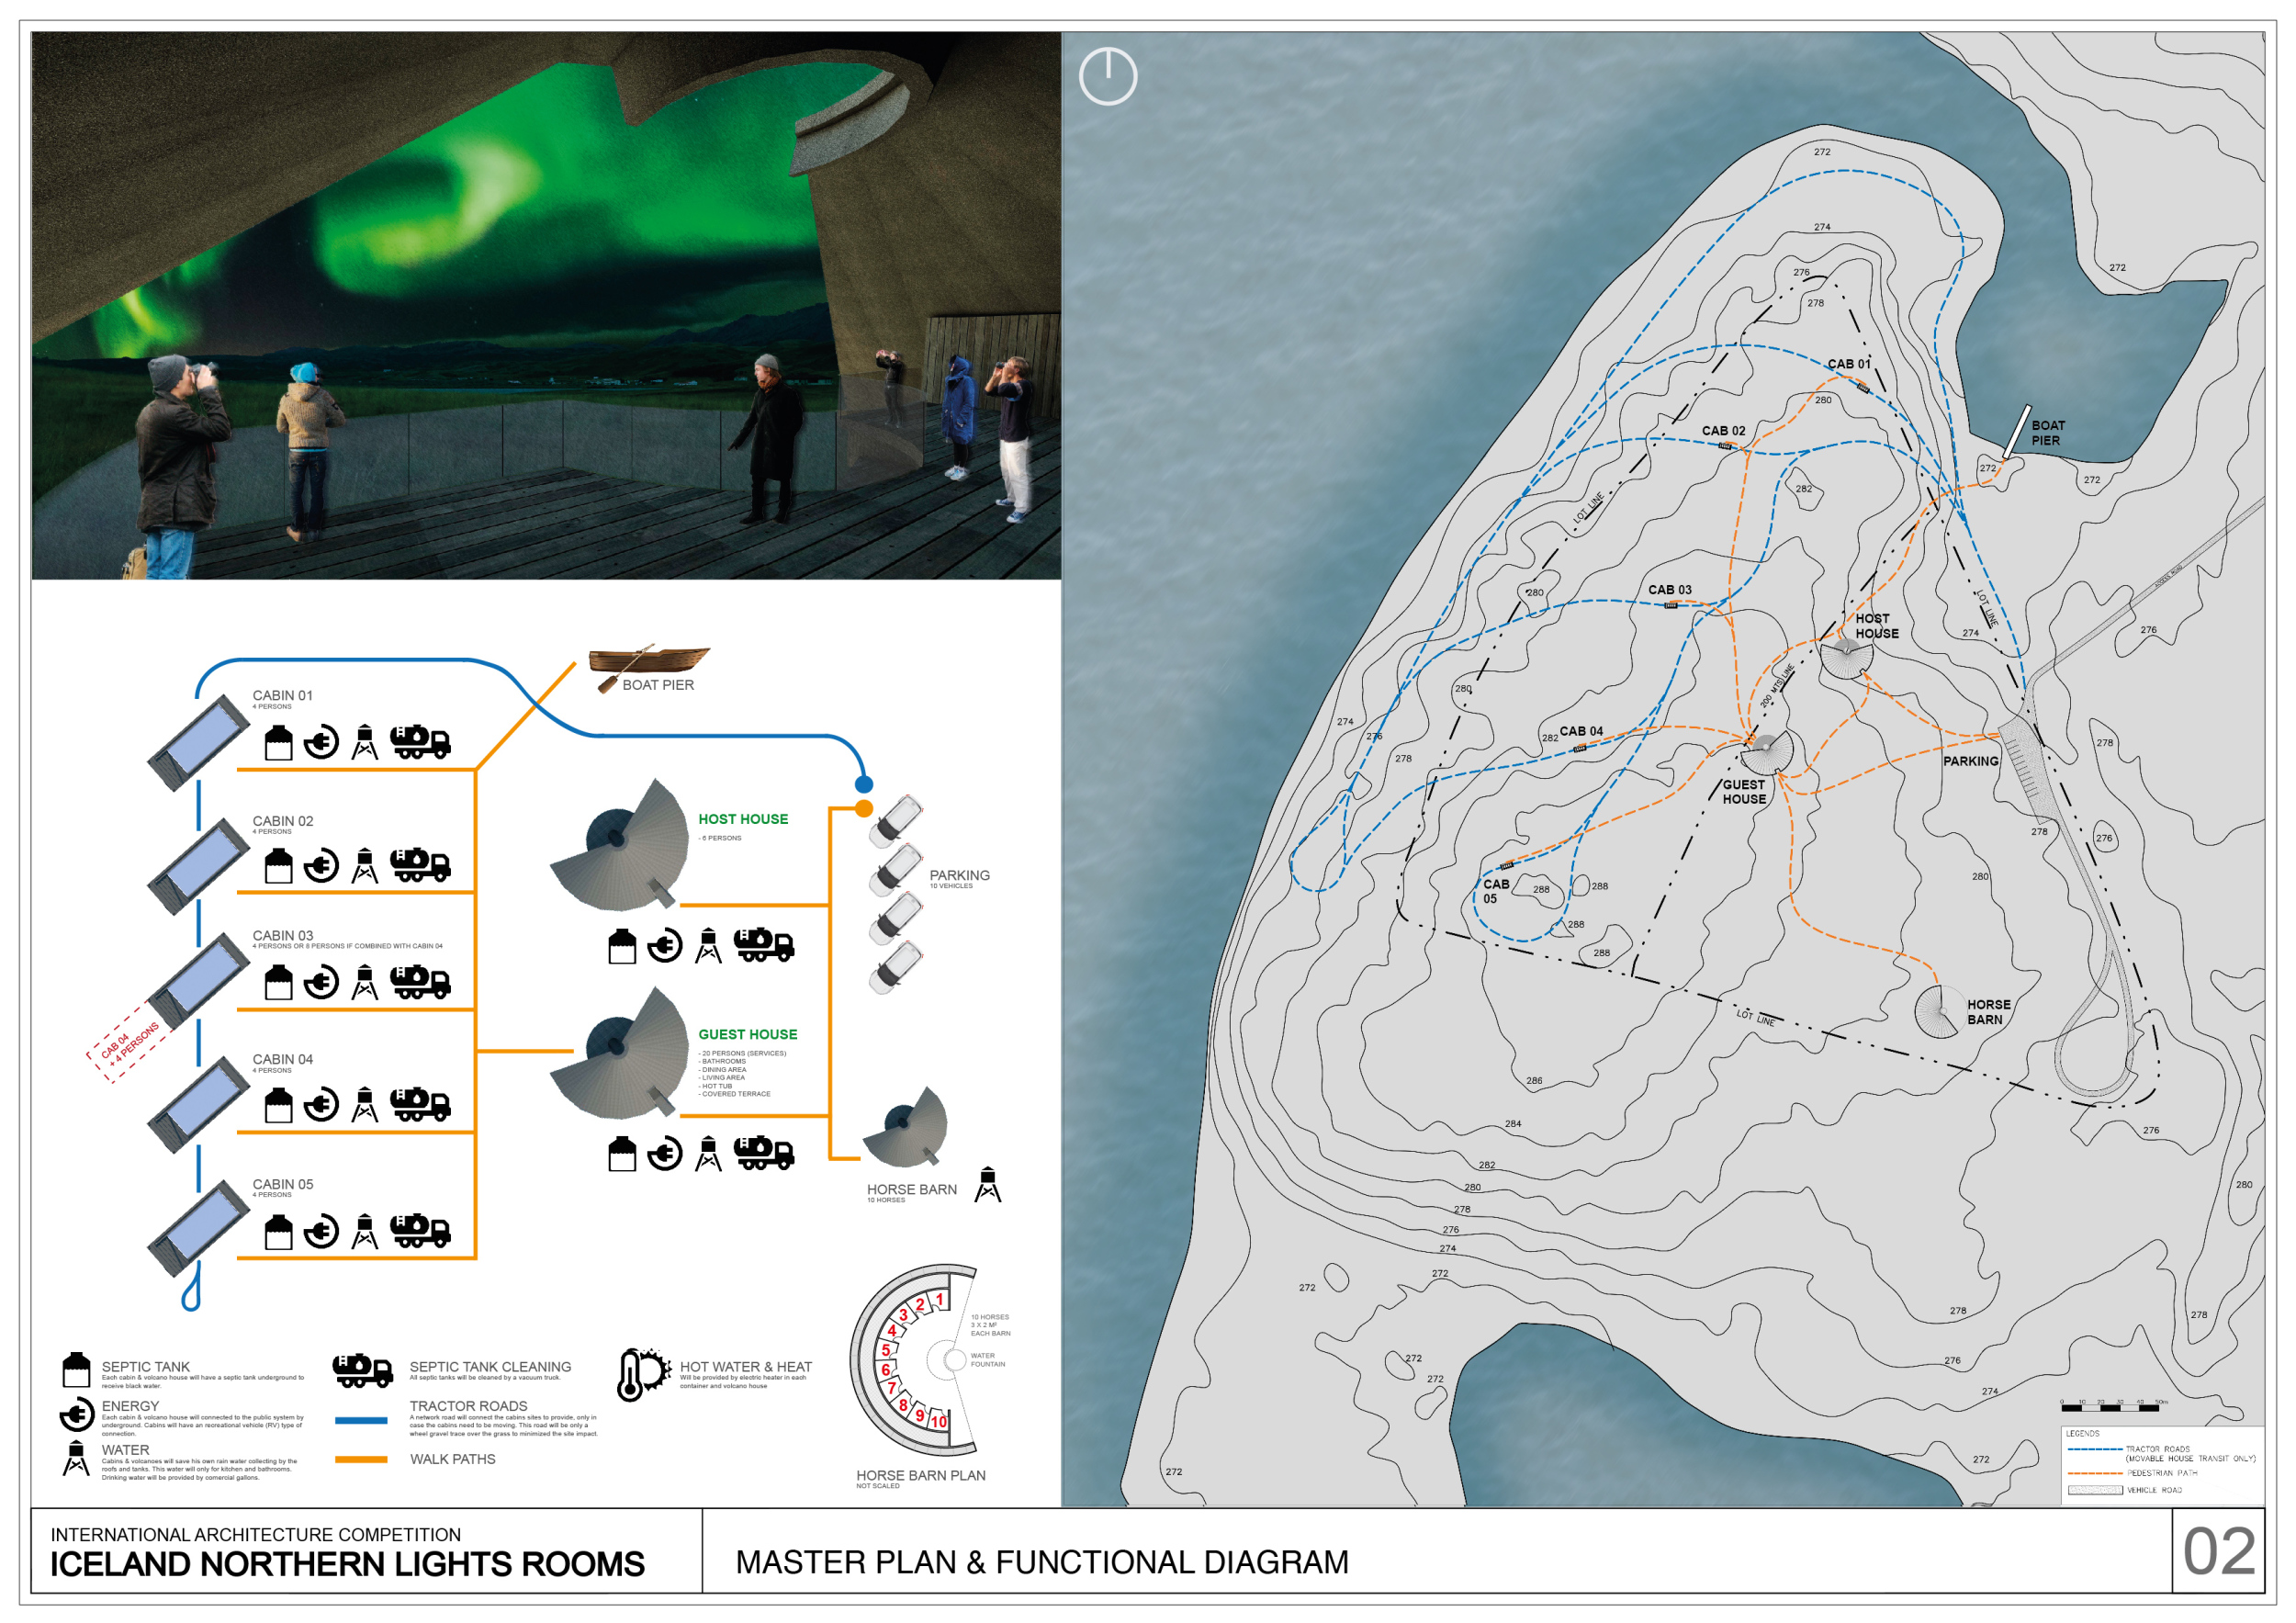Click the Horse Barn building icon in the diagram
Viewport: 2296px width, 1623px height.
point(905,1127)
